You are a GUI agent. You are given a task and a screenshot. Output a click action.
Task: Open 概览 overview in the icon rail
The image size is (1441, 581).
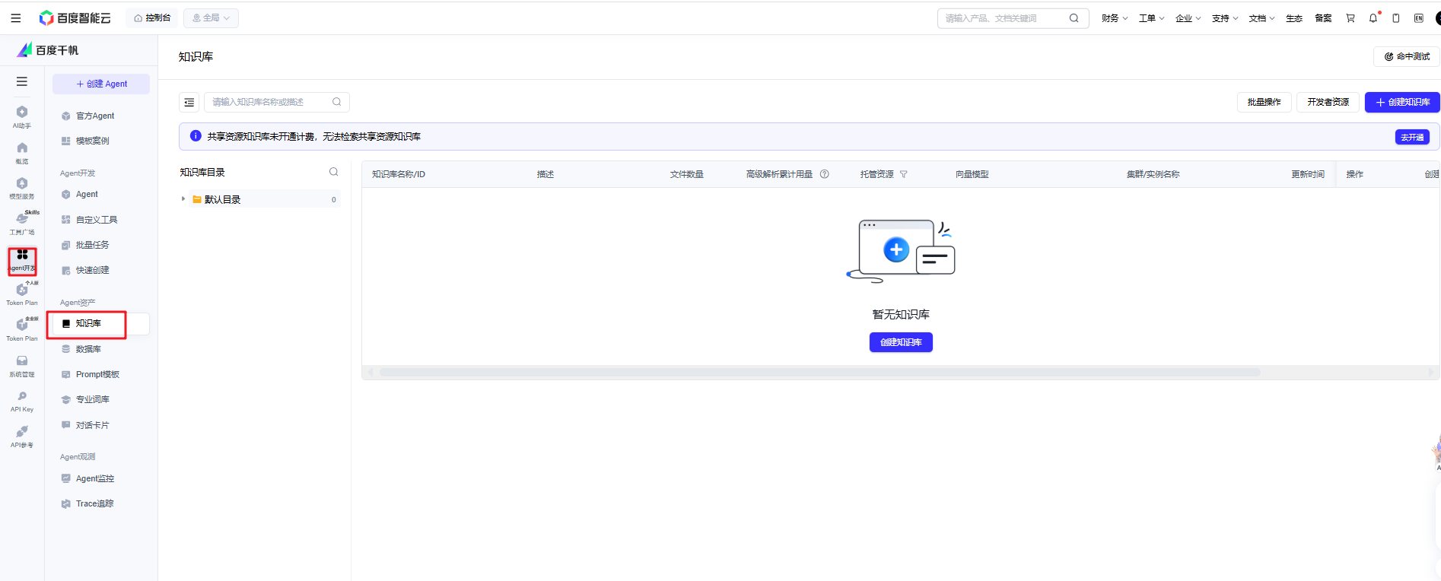click(x=22, y=153)
